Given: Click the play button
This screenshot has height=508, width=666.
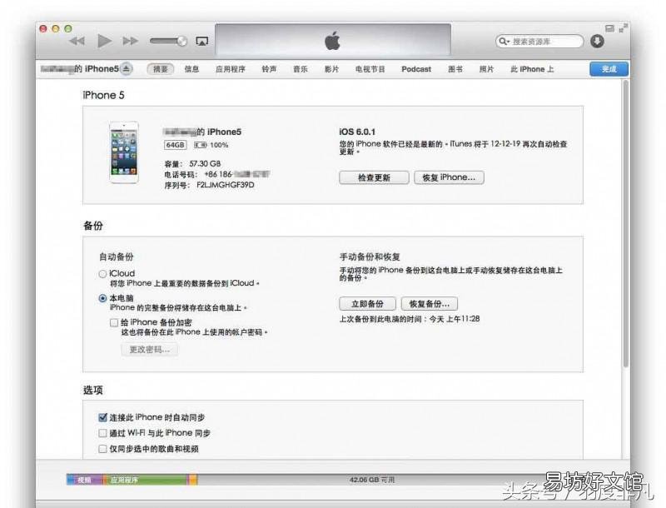Looking at the screenshot, I should [x=104, y=41].
